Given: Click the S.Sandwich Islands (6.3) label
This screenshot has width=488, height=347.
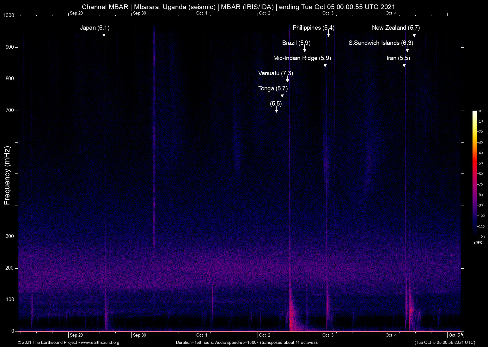Looking at the screenshot, I should pos(381,43).
